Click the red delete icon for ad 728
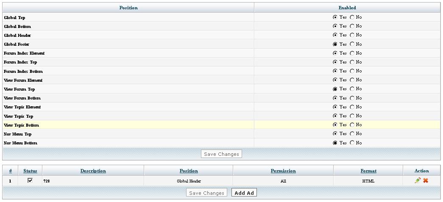Viewport: 443px width, 202px height. [x=426, y=180]
